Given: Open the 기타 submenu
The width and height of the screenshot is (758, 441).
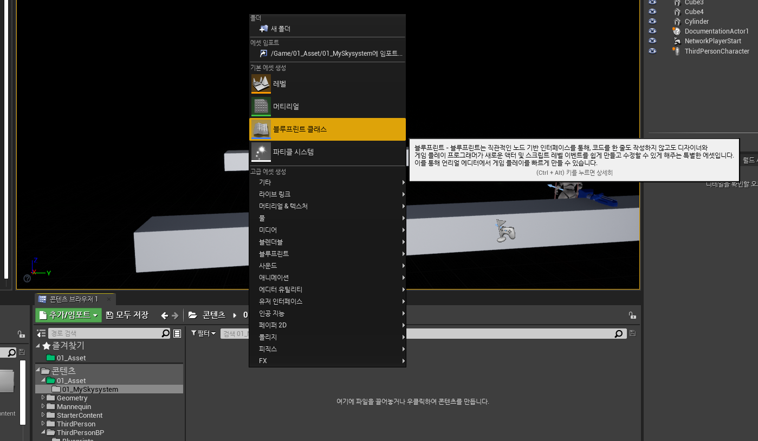Looking at the screenshot, I should (327, 182).
